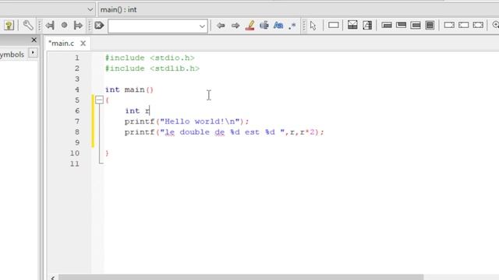Viewport: 499px width, 280px height.
Task: Jump back to previous browse mark
Action: click(x=50, y=26)
